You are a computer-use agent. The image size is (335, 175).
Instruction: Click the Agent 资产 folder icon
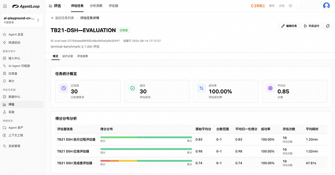click(x=4, y=127)
